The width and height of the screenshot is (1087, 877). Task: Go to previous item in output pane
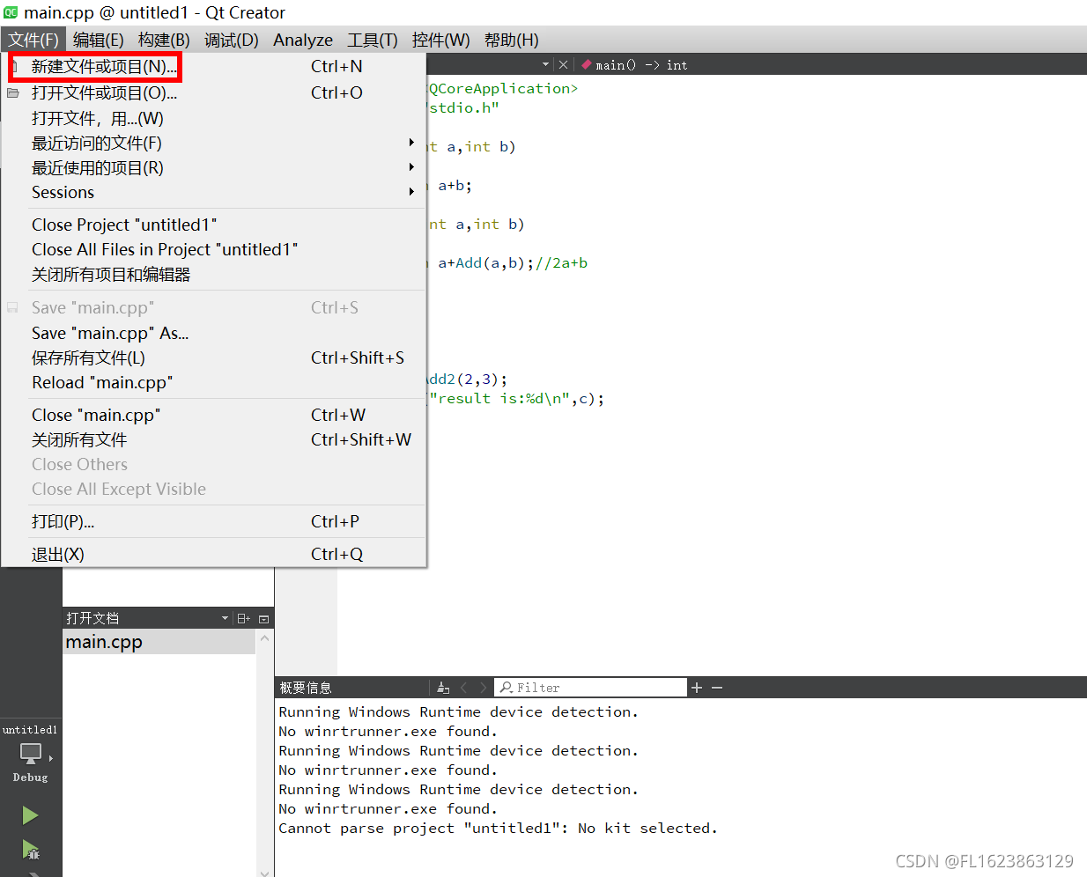463,688
